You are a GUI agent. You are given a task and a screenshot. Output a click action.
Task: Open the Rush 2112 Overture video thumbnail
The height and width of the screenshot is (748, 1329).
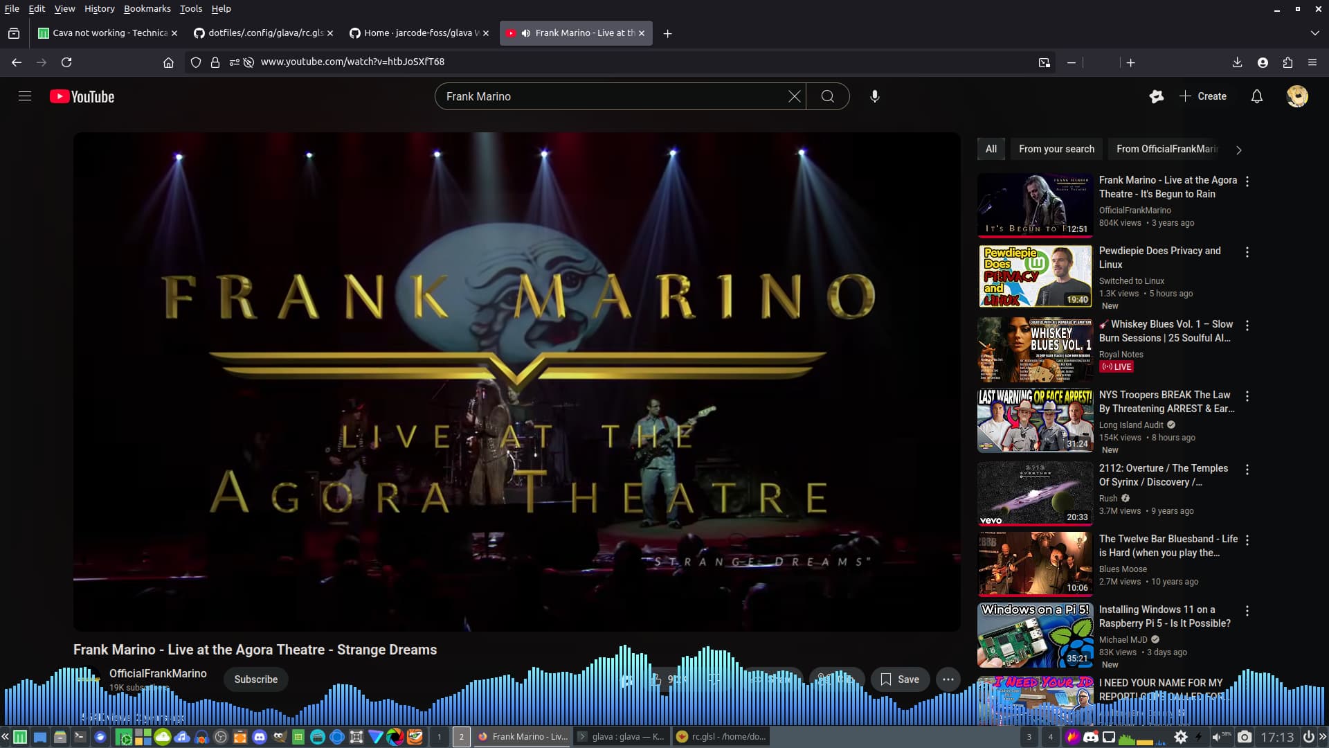(1035, 493)
